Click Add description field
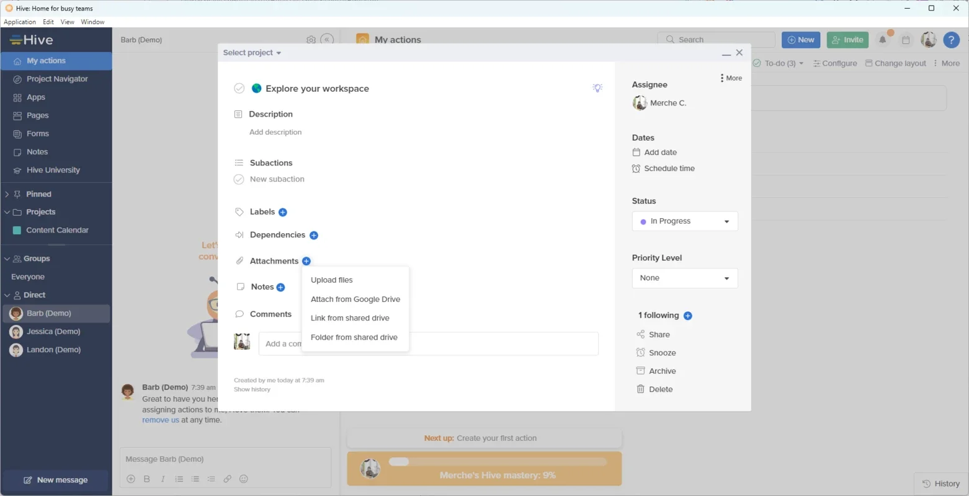The height and width of the screenshot is (496, 969). click(x=275, y=132)
